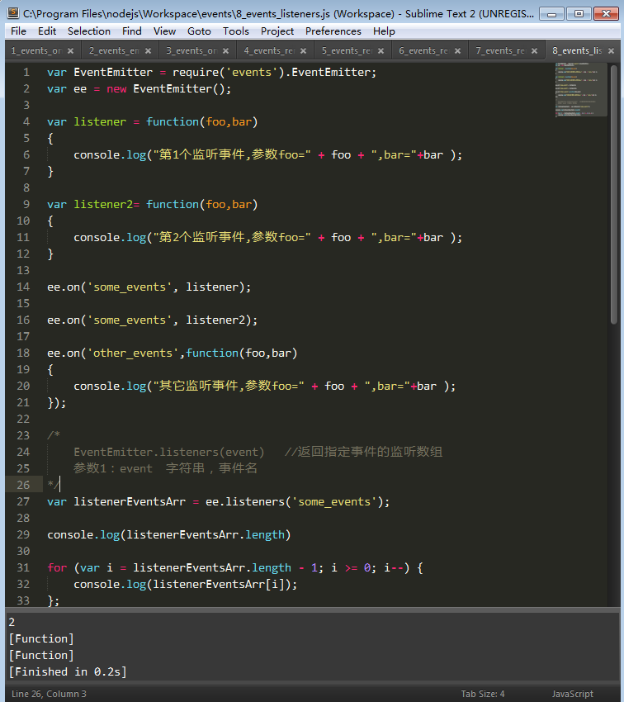
Task: Close the 1_events_on tab
Action: (x=71, y=51)
